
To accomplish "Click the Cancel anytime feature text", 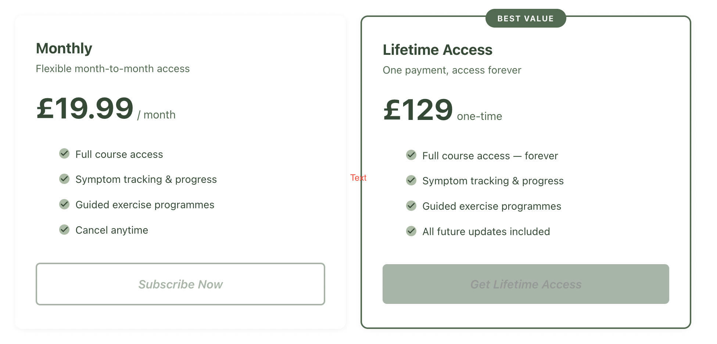I will (112, 230).
